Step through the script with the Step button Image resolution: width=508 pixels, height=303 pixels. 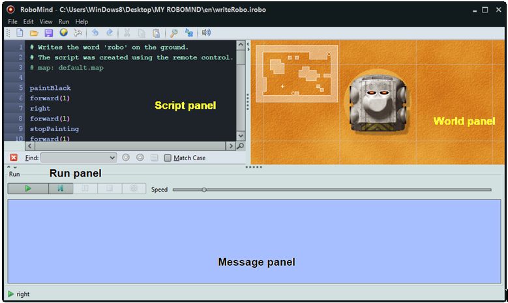[61, 188]
